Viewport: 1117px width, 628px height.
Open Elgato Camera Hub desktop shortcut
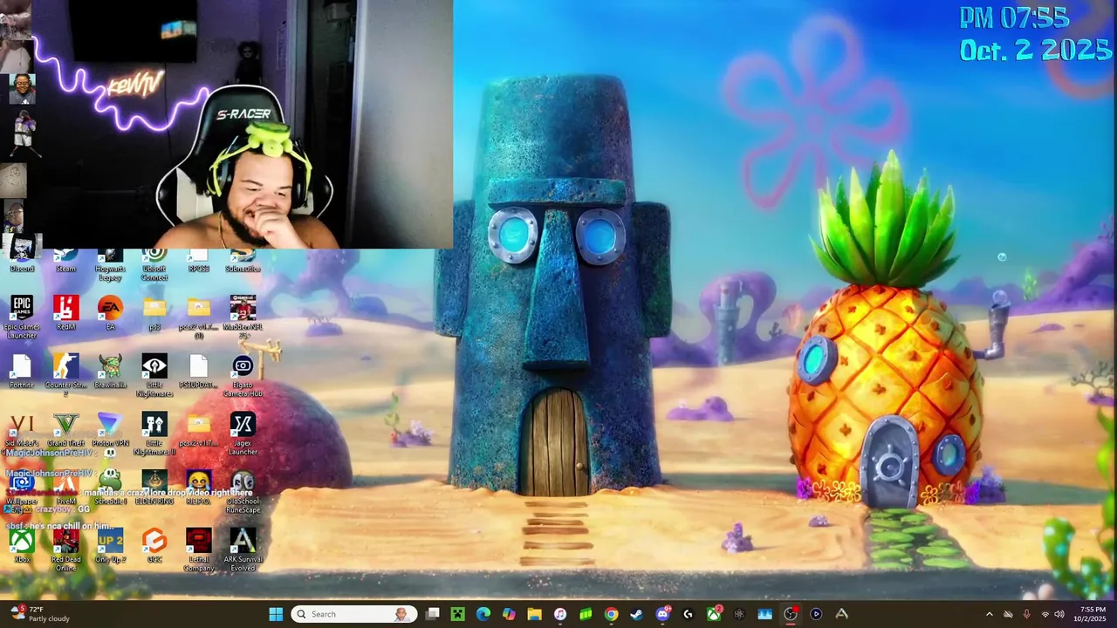click(243, 375)
